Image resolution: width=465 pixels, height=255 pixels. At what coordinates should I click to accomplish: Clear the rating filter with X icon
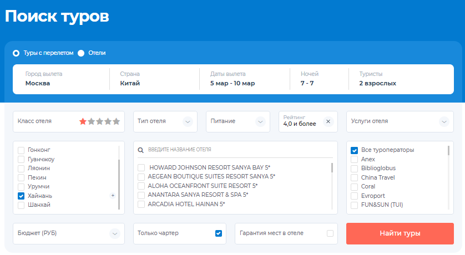(x=328, y=121)
